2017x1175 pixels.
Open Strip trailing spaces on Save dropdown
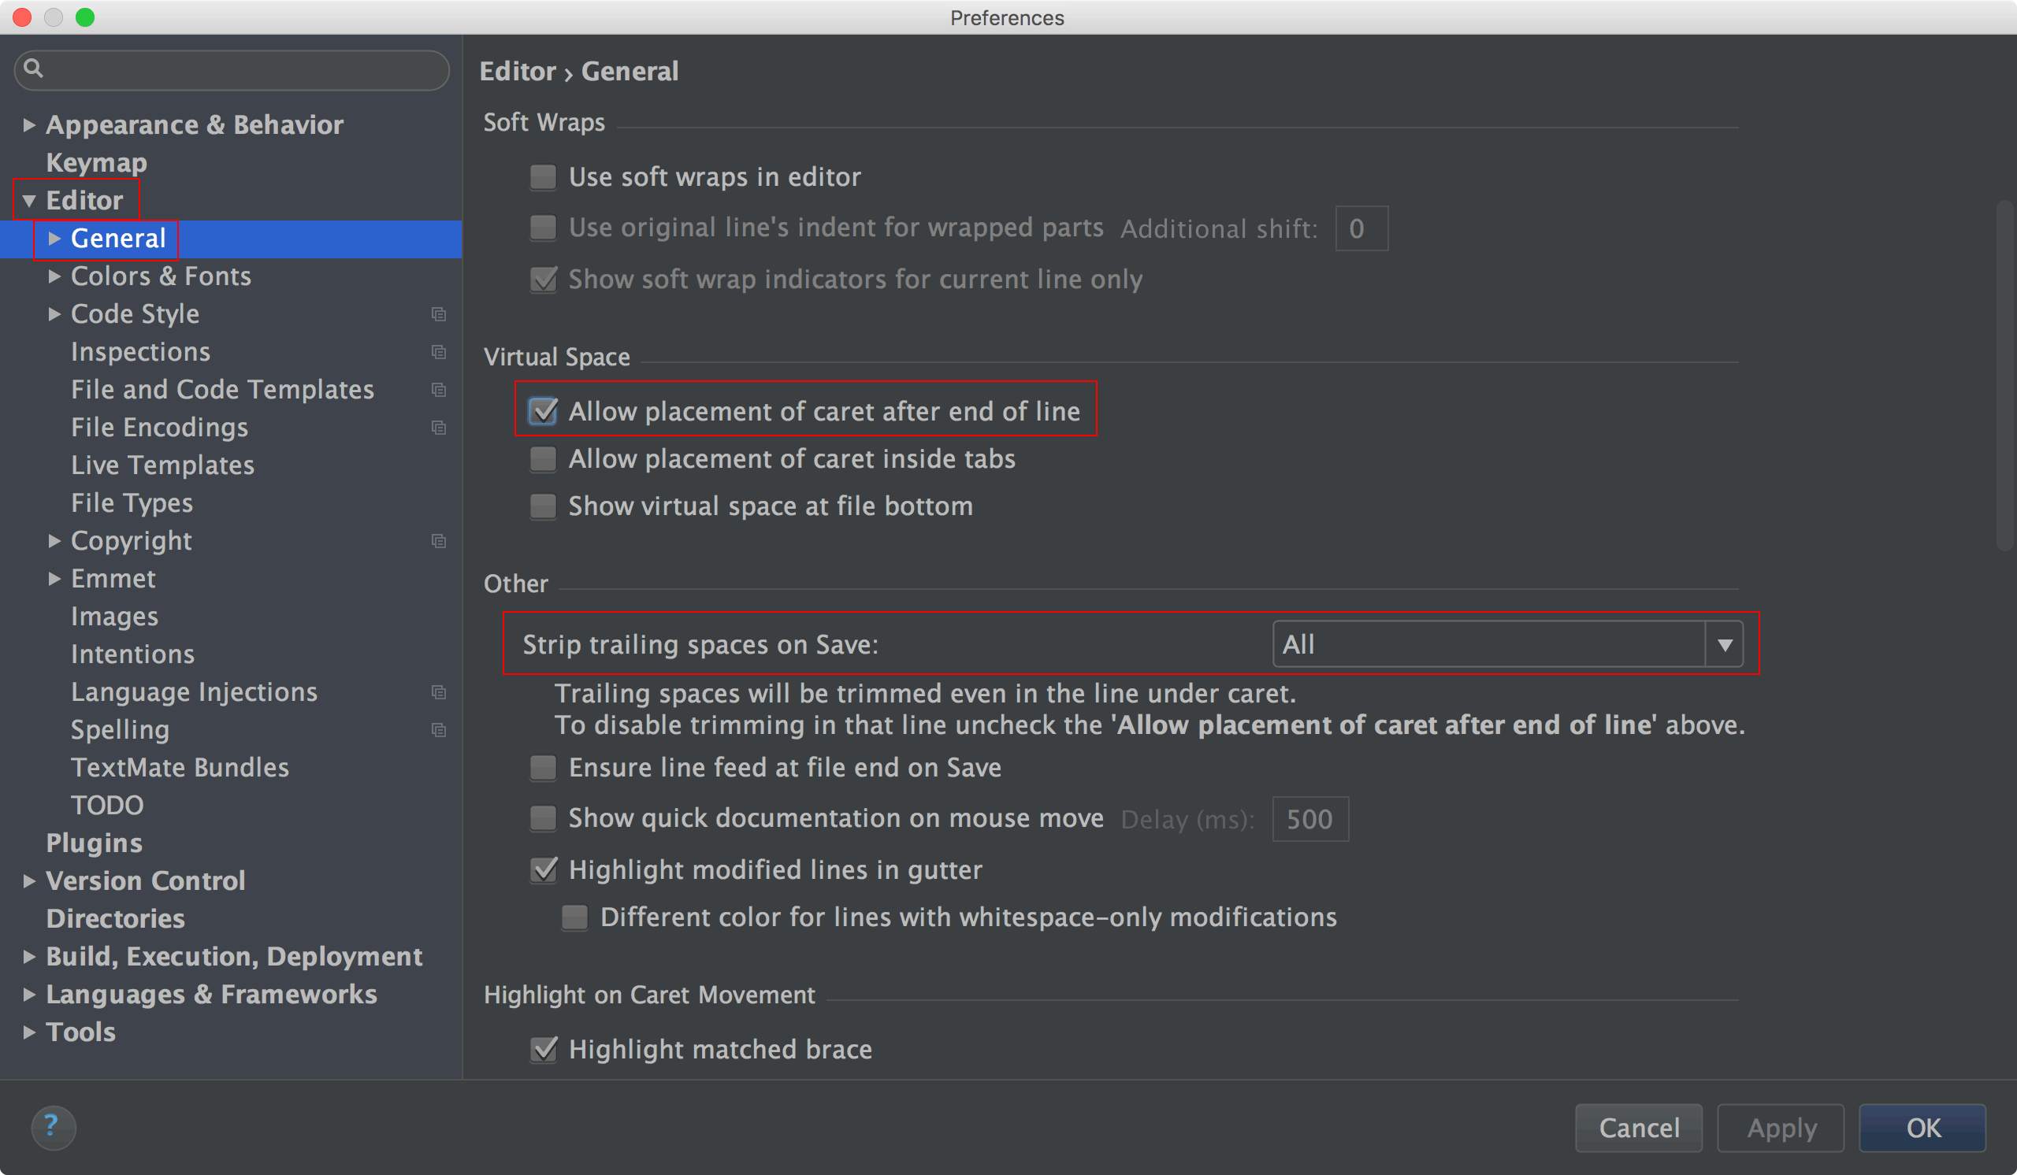click(x=1507, y=644)
